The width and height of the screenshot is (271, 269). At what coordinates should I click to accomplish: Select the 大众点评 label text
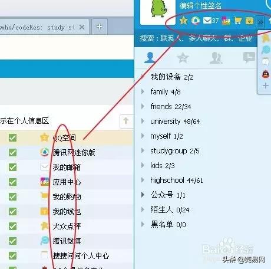[x=67, y=227]
